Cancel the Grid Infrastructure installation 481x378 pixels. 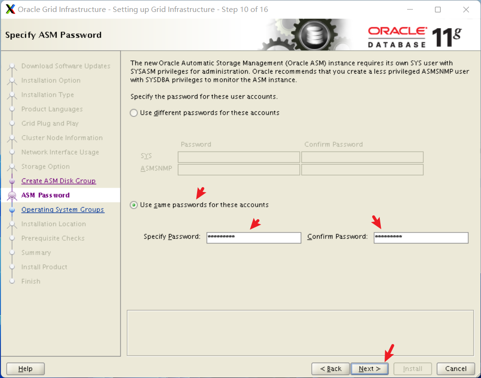(x=456, y=369)
